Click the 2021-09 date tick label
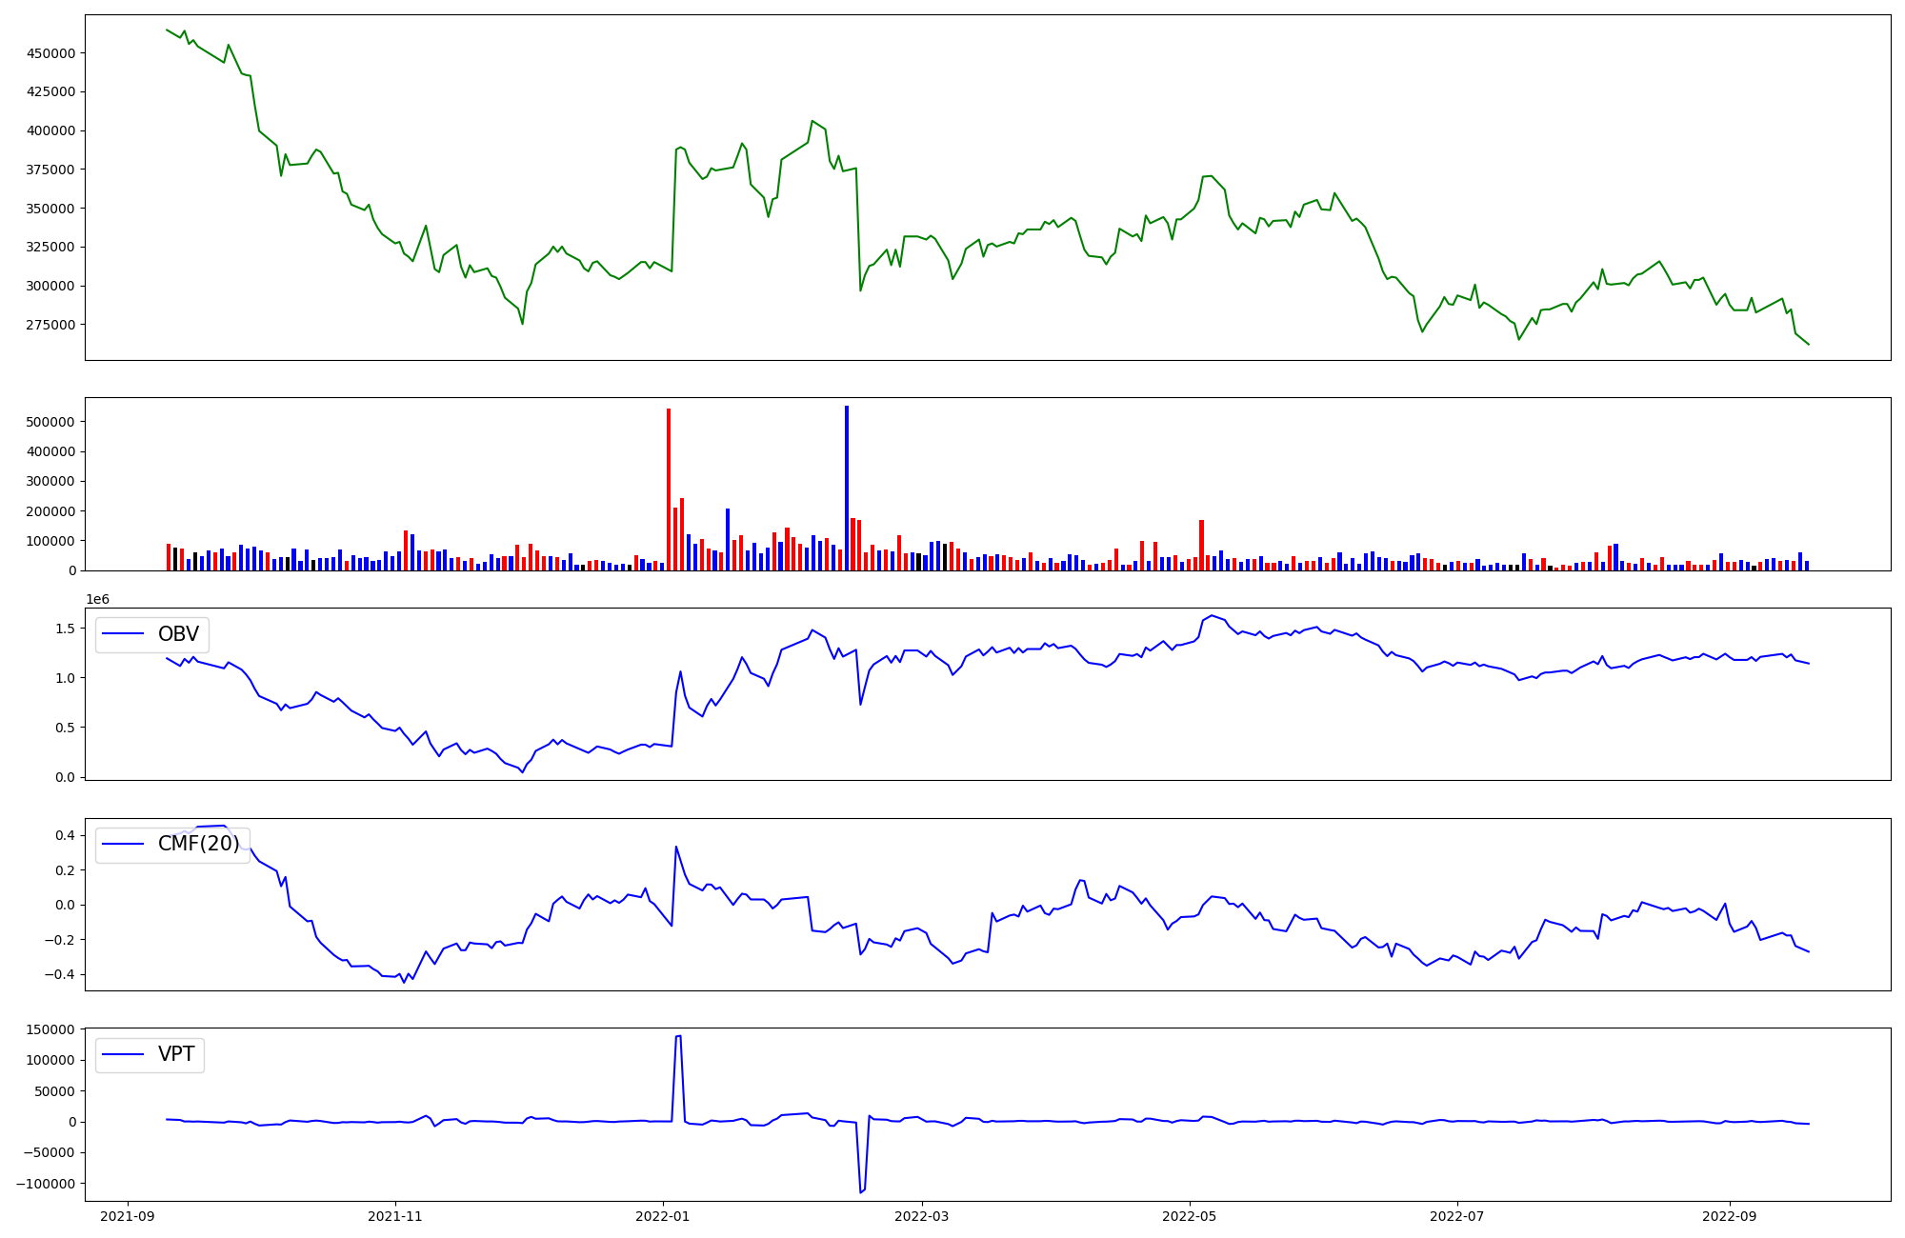This screenshot has width=1905, height=1238. coord(127,1216)
